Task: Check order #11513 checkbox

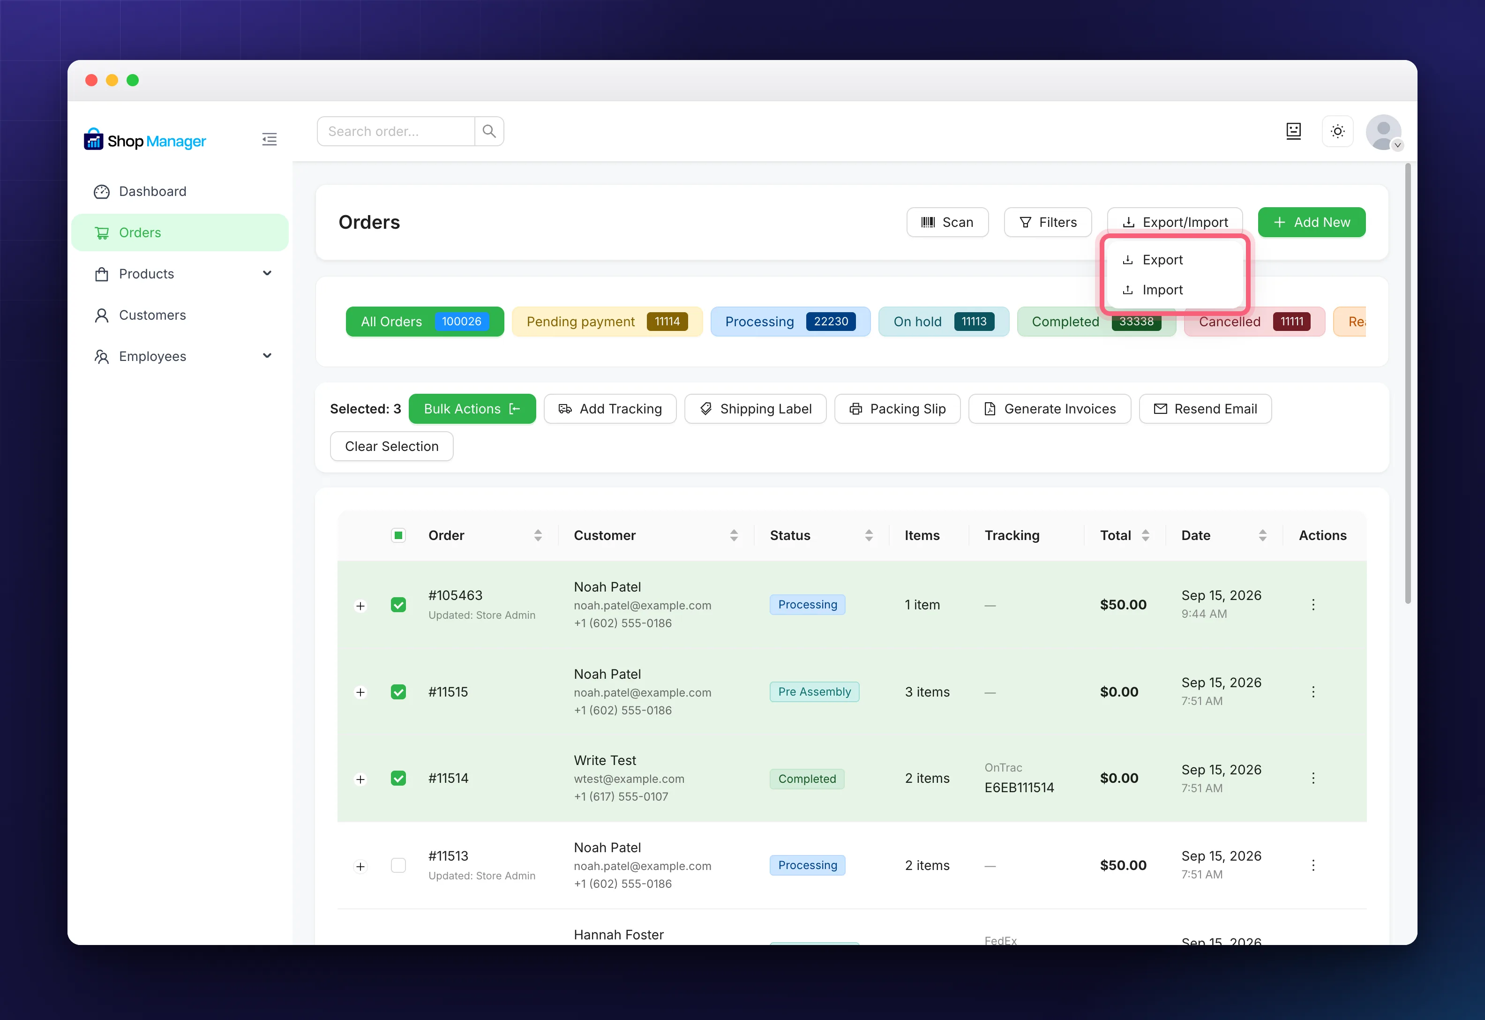Action: [x=398, y=865]
